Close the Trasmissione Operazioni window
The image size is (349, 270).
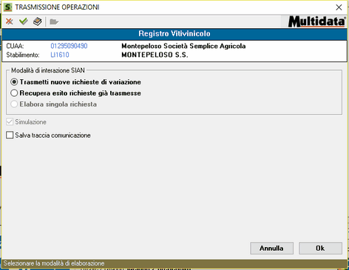[x=339, y=7]
